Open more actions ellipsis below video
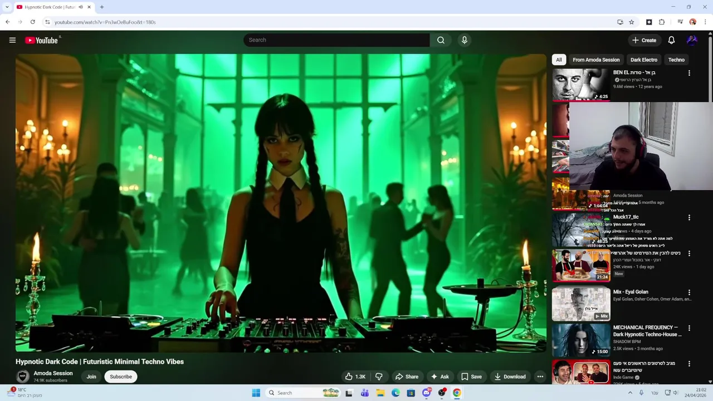Screen dimensions: 713x401 [x=540, y=376]
